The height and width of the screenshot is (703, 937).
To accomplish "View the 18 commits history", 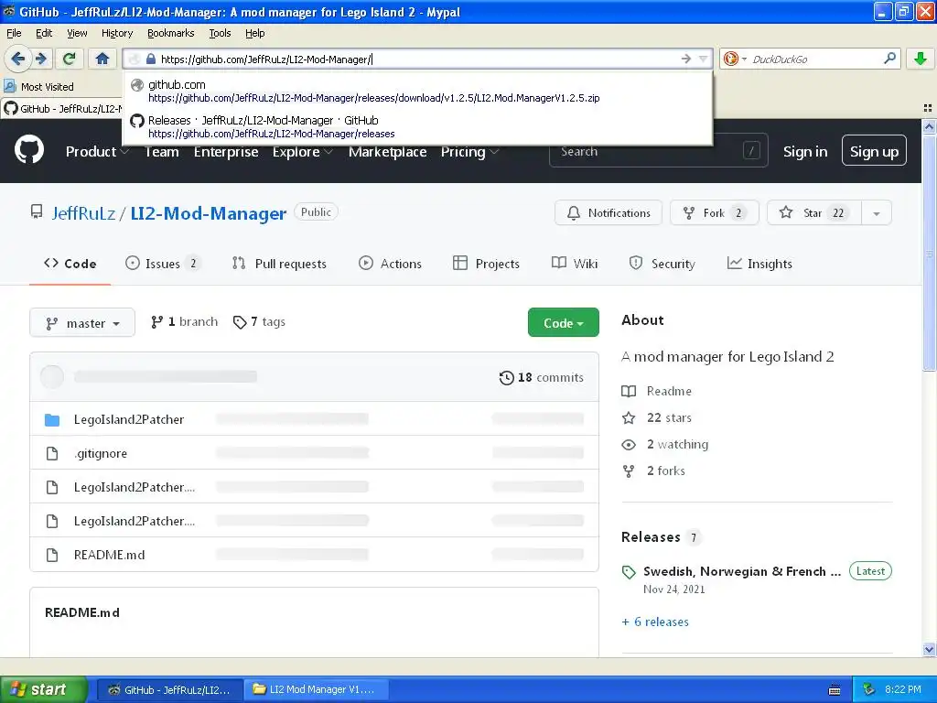I will click(542, 378).
